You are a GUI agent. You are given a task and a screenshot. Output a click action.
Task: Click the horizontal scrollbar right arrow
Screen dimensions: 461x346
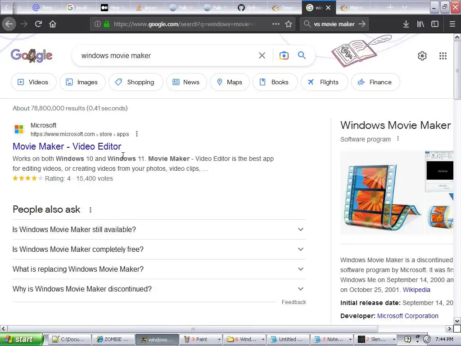pyautogui.click(x=449, y=328)
